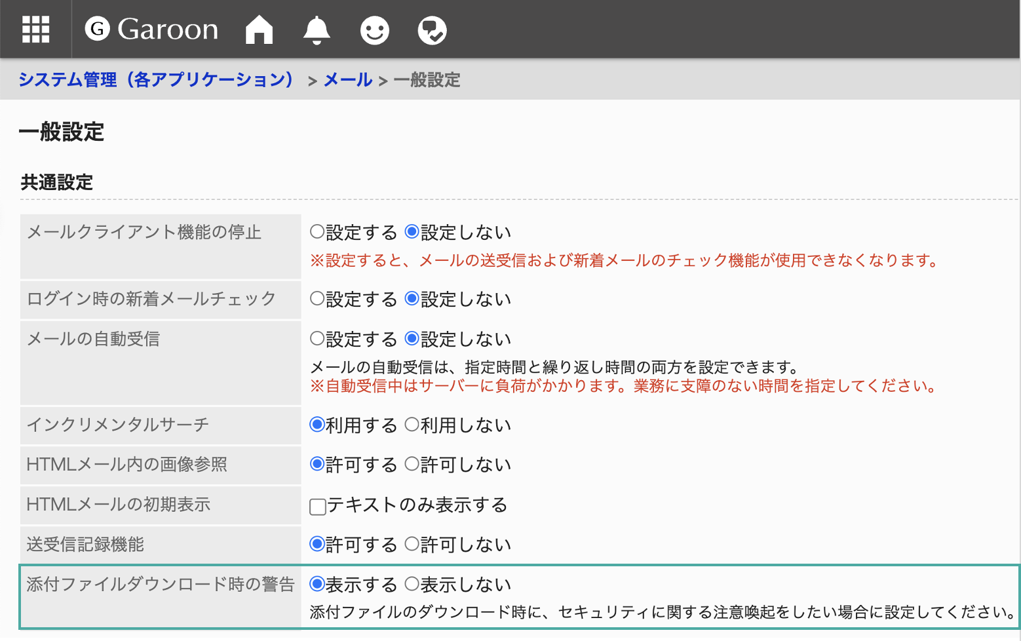Click the インクリメンタルサーチ row label
The width and height of the screenshot is (1021, 641).
point(118,425)
